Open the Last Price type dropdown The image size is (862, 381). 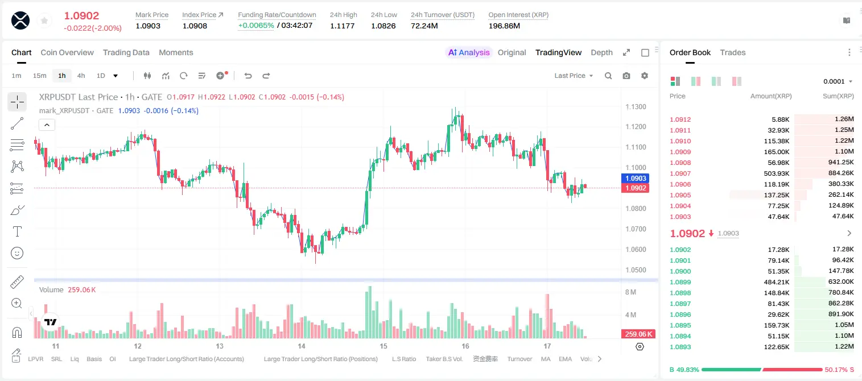(x=574, y=76)
